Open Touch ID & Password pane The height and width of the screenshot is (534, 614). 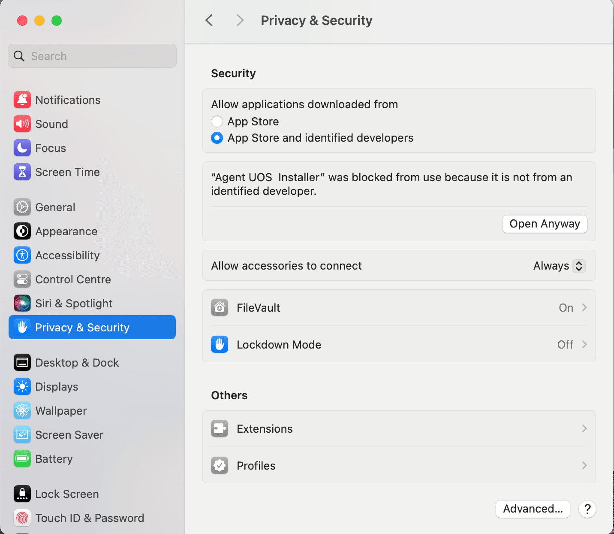pyautogui.click(x=92, y=518)
